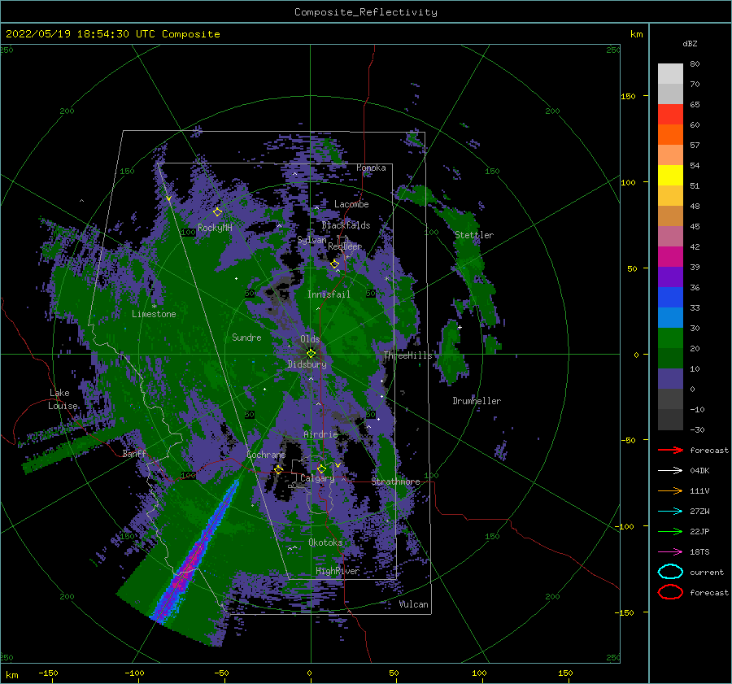Select the magenta swatch between 42 and 39

click(670, 257)
